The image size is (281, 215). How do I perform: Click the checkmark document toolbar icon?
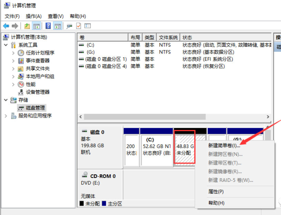tap(79, 26)
